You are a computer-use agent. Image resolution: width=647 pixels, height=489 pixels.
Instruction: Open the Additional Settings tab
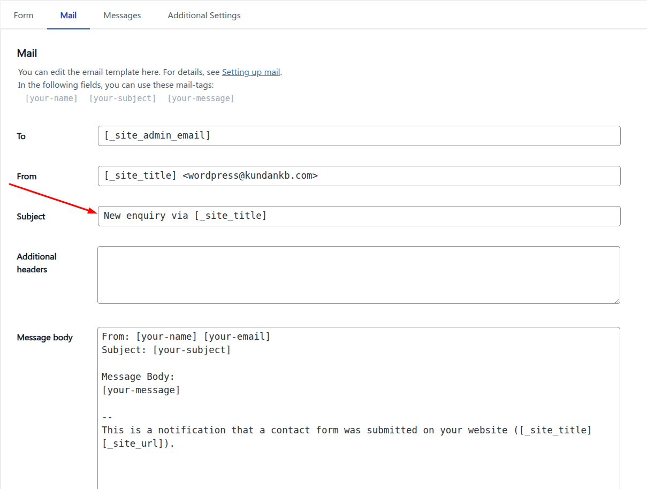point(204,15)
